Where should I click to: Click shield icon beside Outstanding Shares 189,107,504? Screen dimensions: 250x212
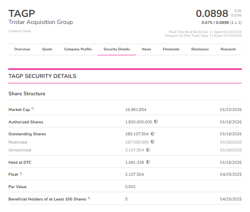153,134
